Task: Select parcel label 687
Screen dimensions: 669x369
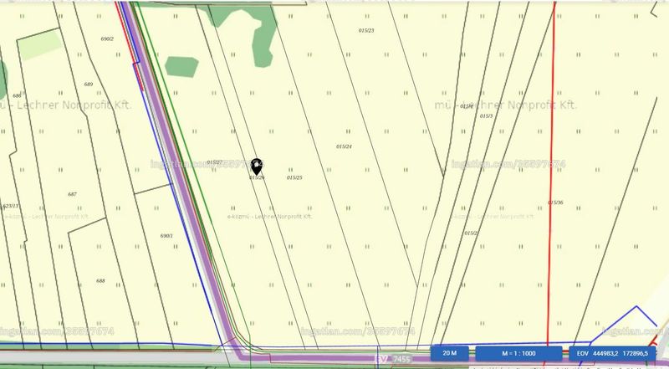Action: pos(72,194)
